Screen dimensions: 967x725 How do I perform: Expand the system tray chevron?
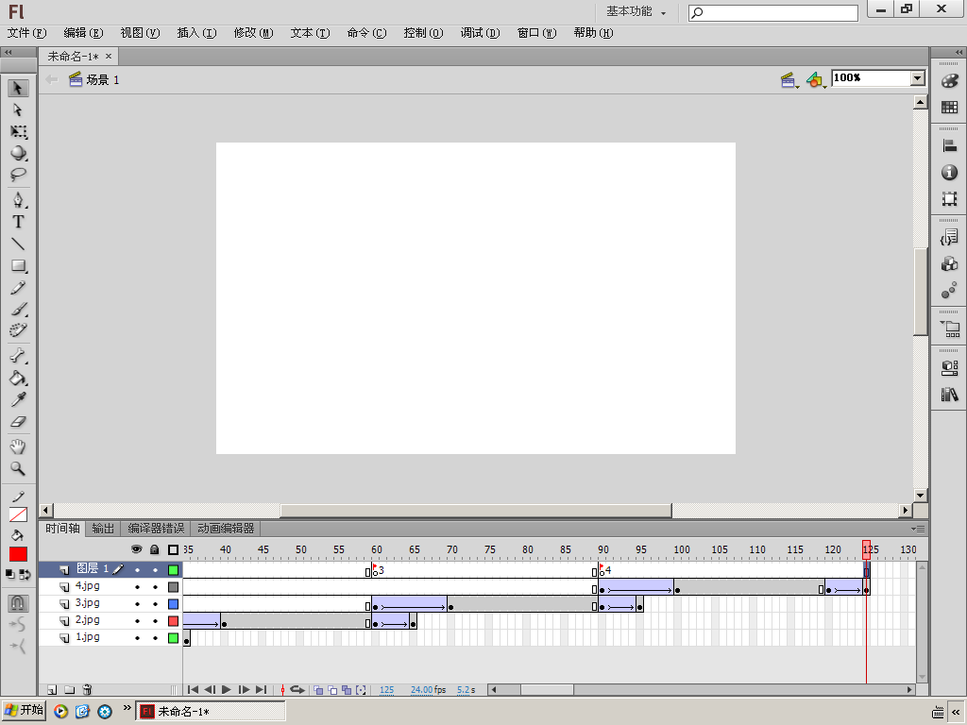click(x=956, y=712)
